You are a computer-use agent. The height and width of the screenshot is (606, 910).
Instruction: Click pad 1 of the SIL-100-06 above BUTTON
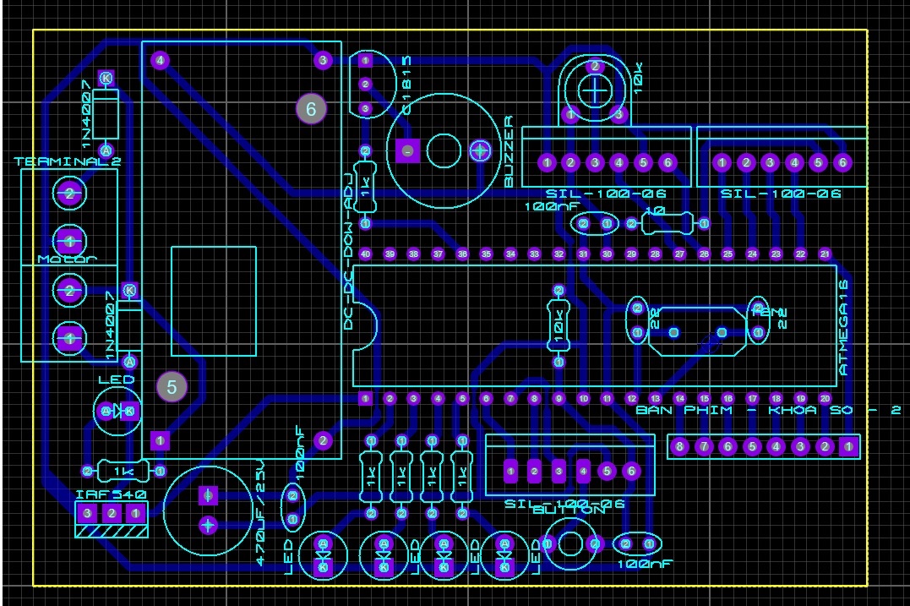tap(510, 472)
